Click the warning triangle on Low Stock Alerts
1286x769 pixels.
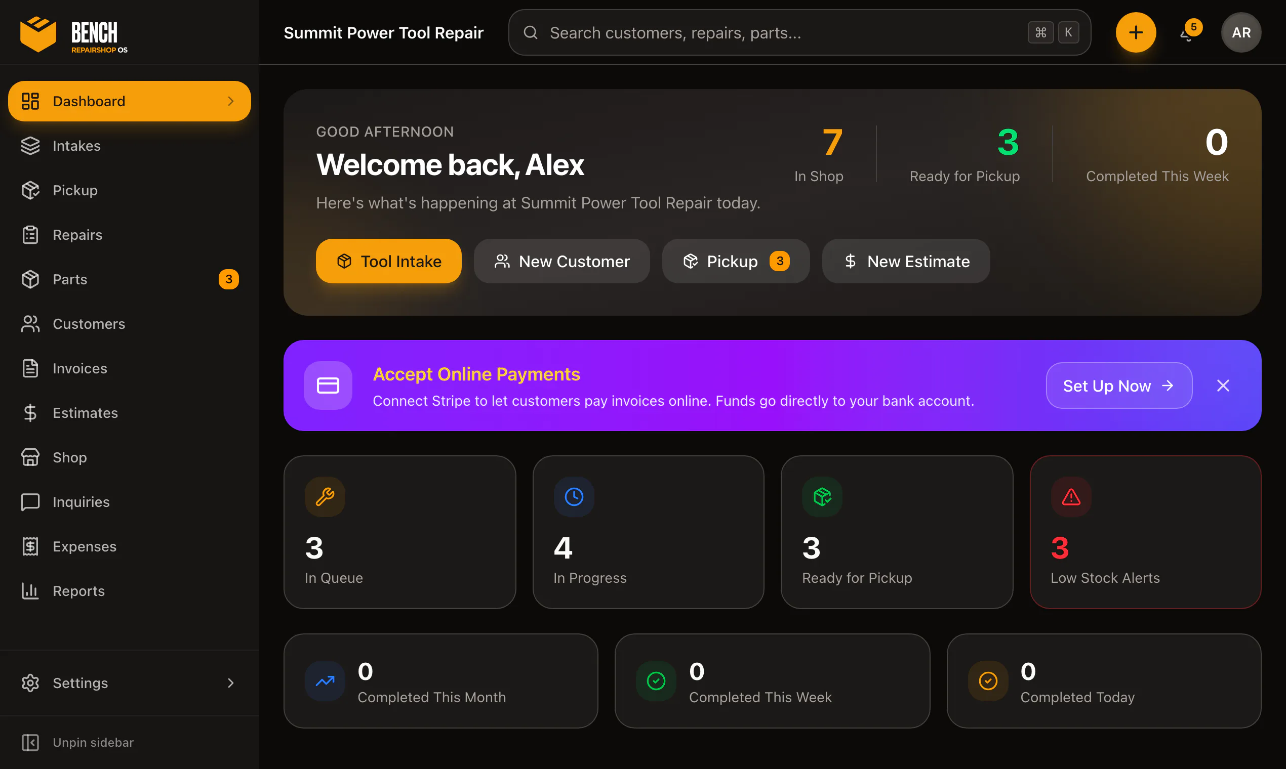[x=1071, y=496]
